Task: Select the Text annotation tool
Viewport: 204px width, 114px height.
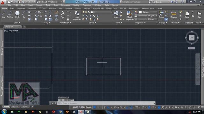Action: pyautogui.click(x=63, y=15)
